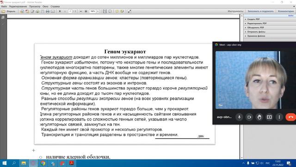The width and height of the screenshot is (296, 167).
Task: Show hidden tray icons chevron
Action: click(x=243, y=163)
